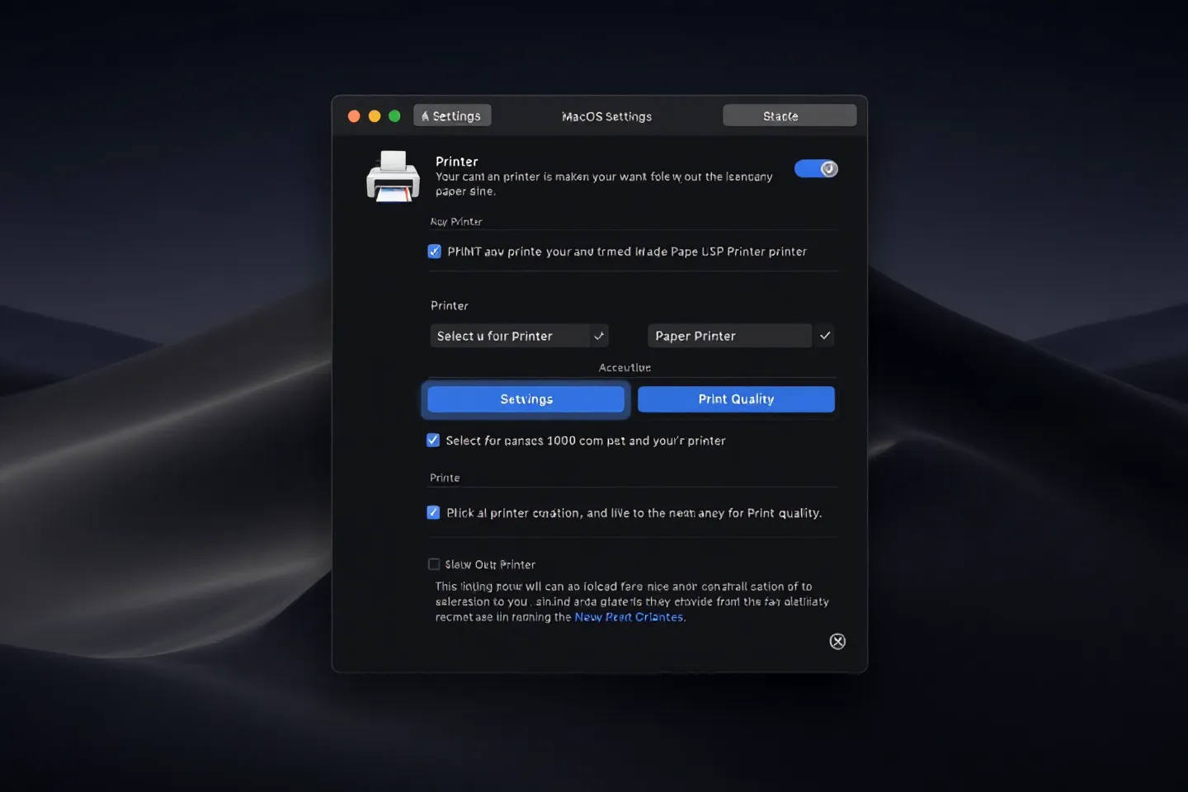Uncheck 'Plick al printer cmation' checkbox
Viewport: 1188px width, 792px height.
tap(433, 512)
